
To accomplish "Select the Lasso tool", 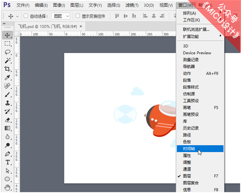I will (x=7, y=52).
